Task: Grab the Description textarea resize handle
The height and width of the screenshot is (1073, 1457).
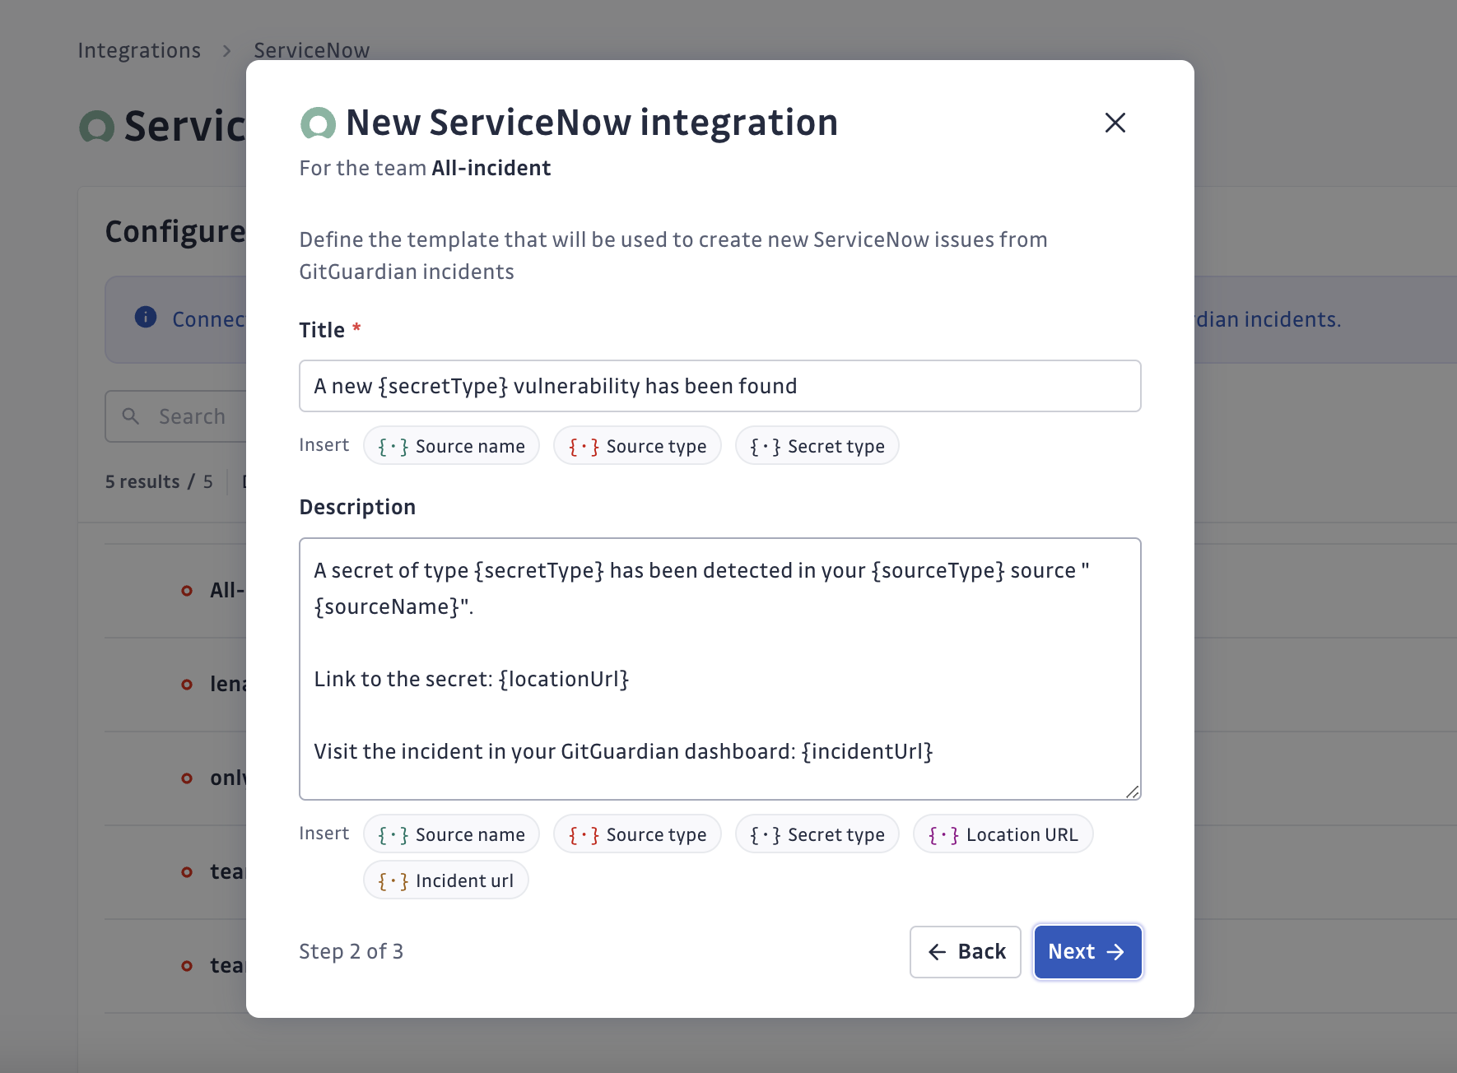Action: click(x=1133, y=792)
